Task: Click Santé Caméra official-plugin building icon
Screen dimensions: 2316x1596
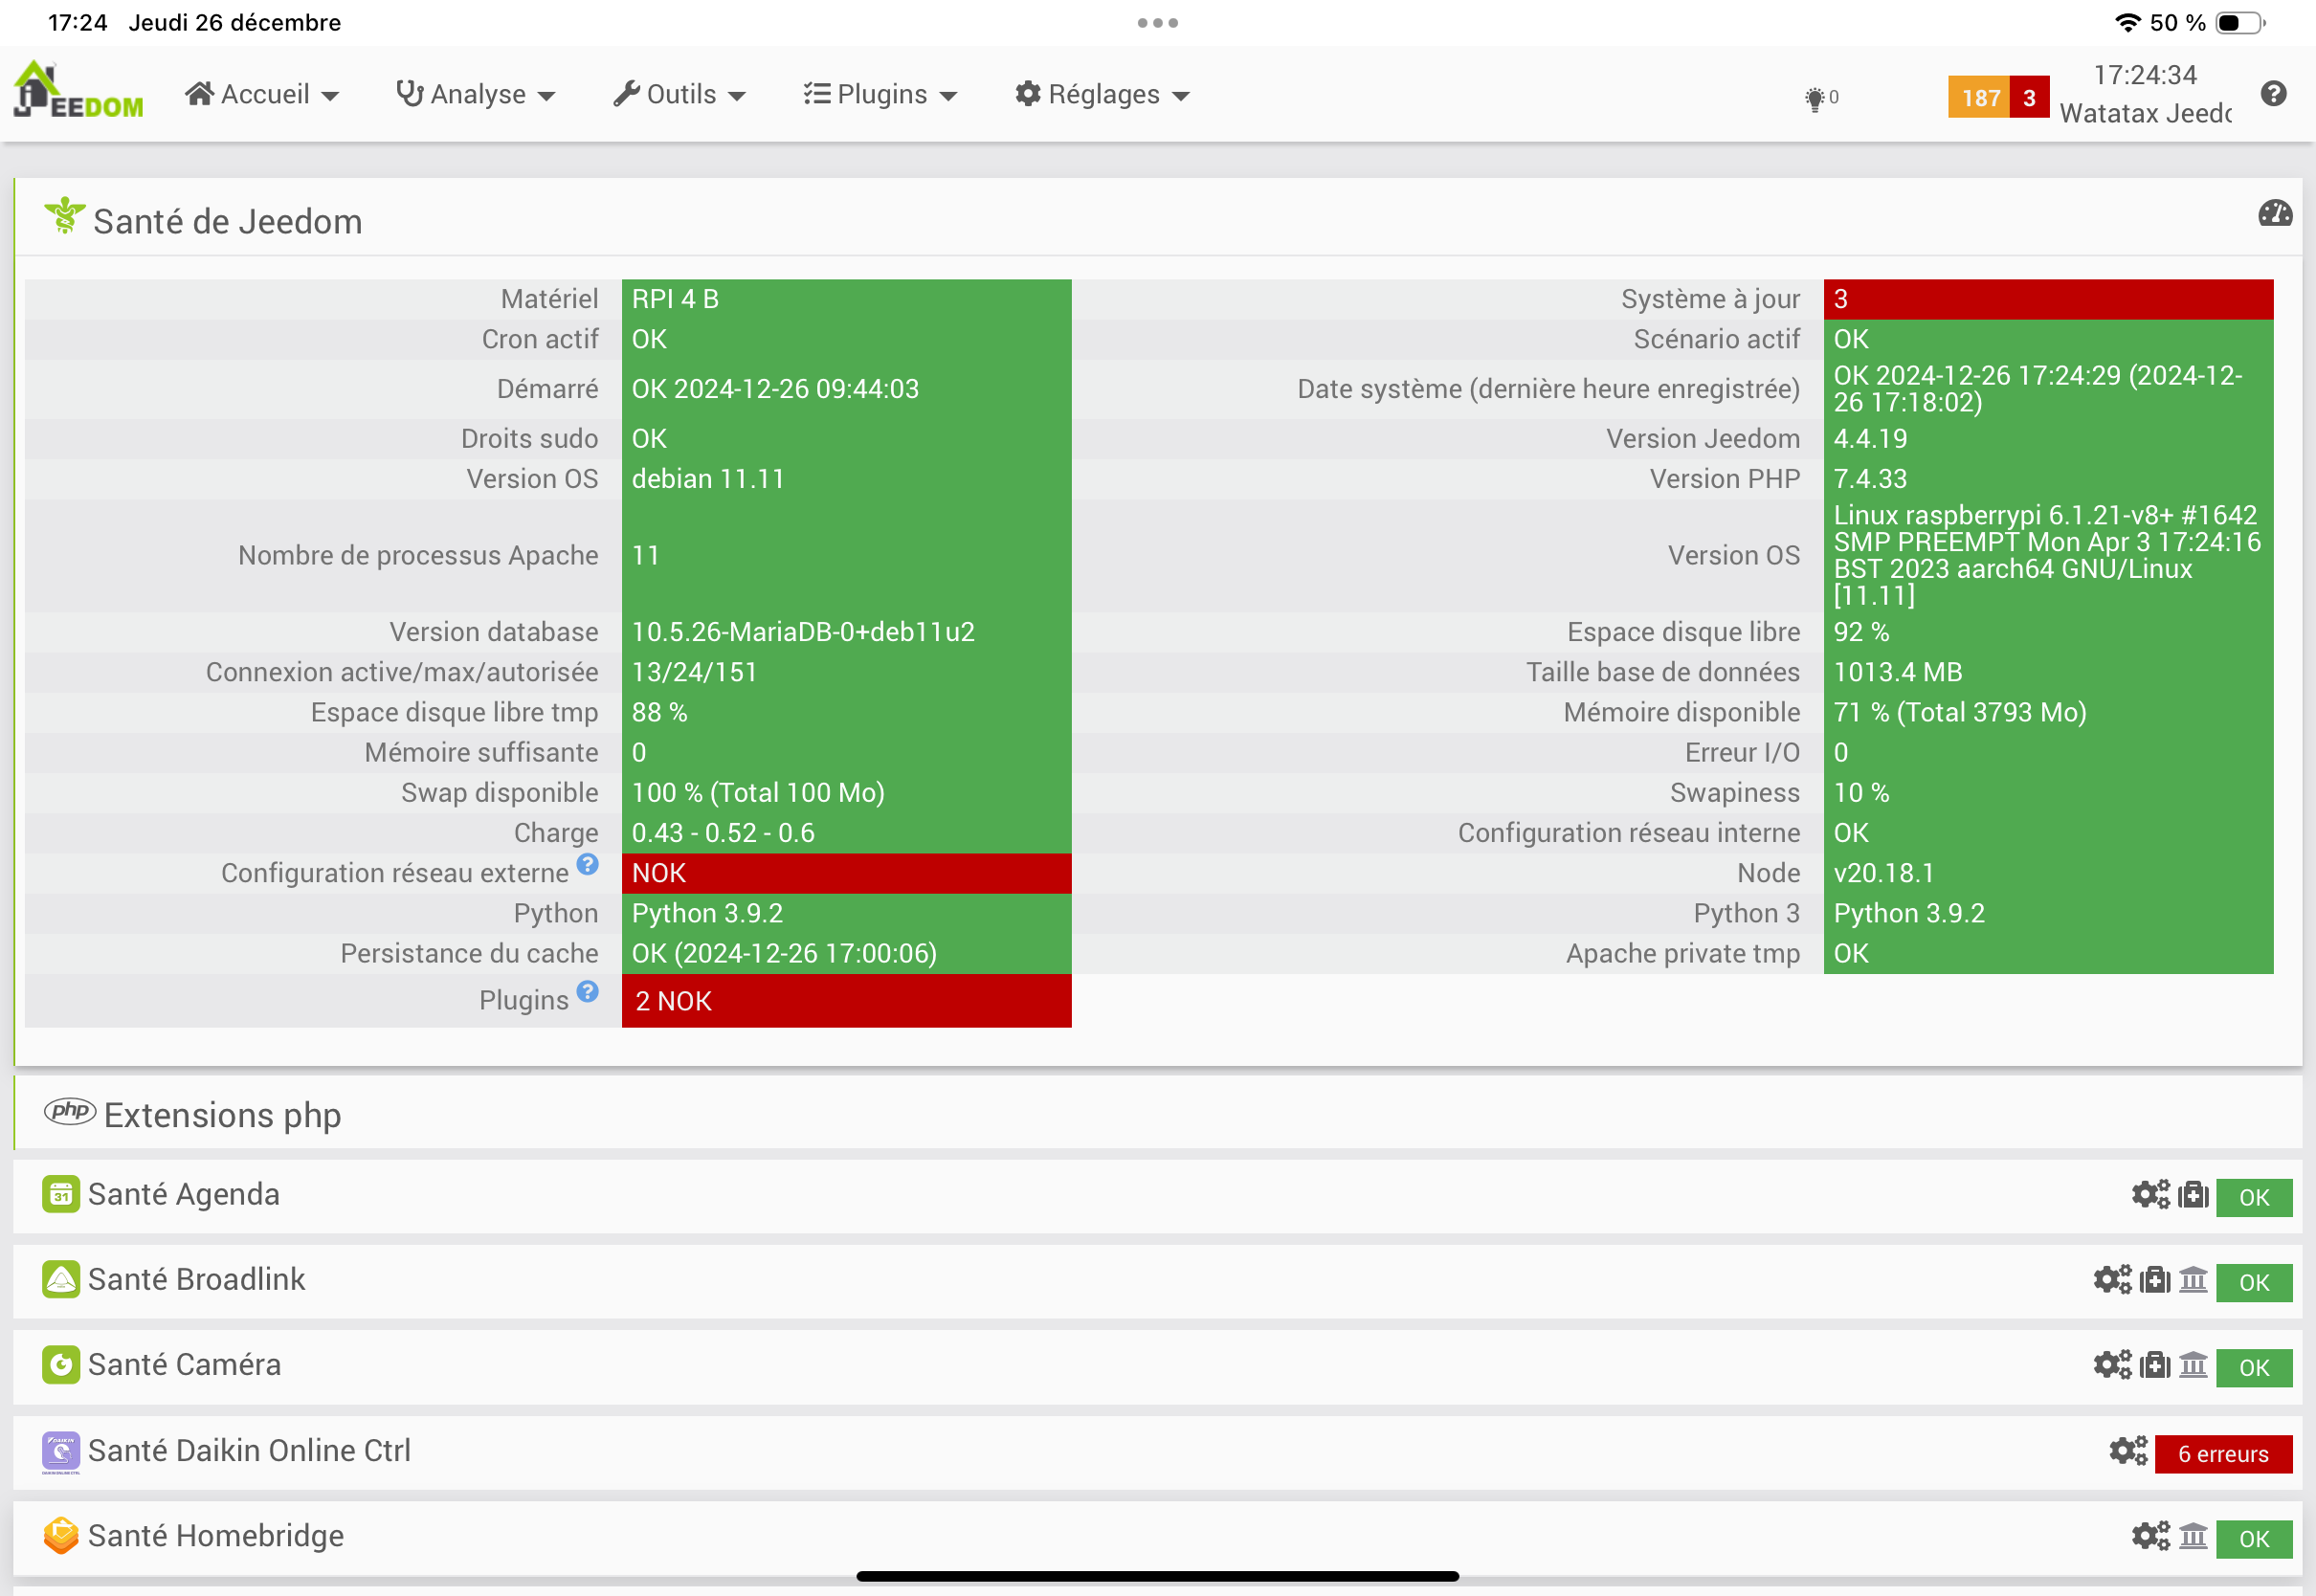Action: (x=2193, y=1365)
